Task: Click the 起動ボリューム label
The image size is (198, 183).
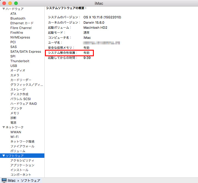Action: pos(59,28)
